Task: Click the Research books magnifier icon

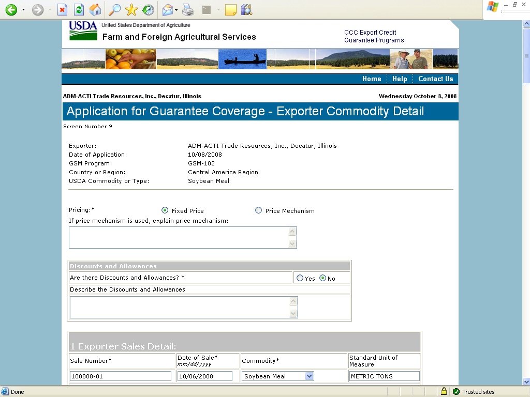Action: pyautogui.click(x=247, y=10)
